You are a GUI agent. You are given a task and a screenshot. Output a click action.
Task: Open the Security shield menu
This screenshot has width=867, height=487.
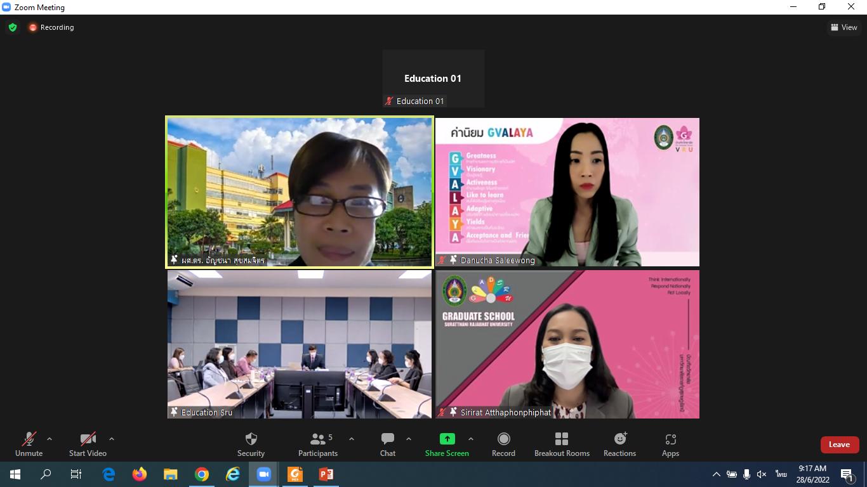(x=251, y=445)
